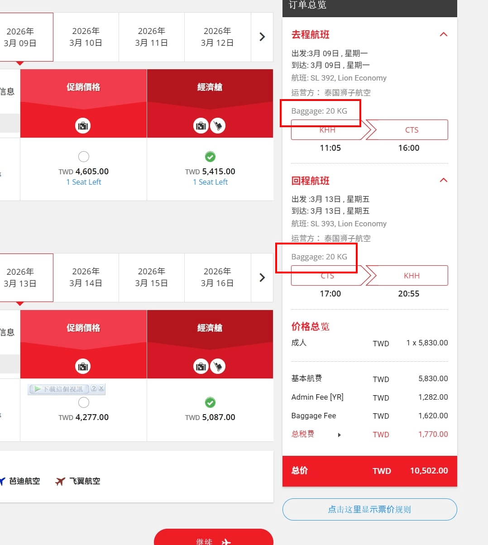Choose the 3月 11日 departure date tab

[152, 37]
